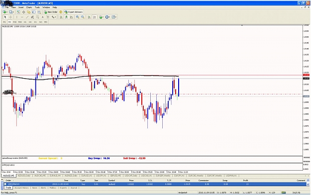The image size is (311, 195).
Task: Switch timeframe to MN
Action: (x=46, y=22)
